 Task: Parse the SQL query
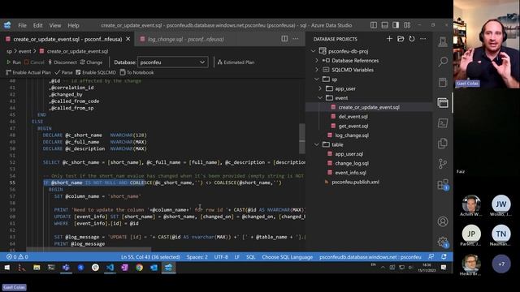pyautogui.click(x=63, y=72)
